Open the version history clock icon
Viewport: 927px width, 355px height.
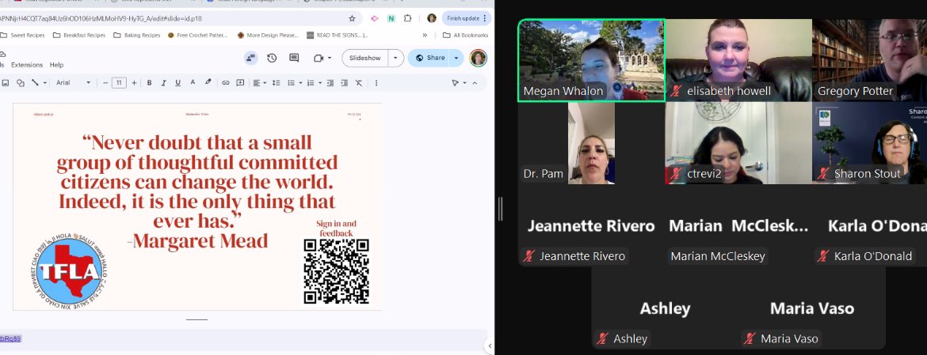(x=272, y=58)
